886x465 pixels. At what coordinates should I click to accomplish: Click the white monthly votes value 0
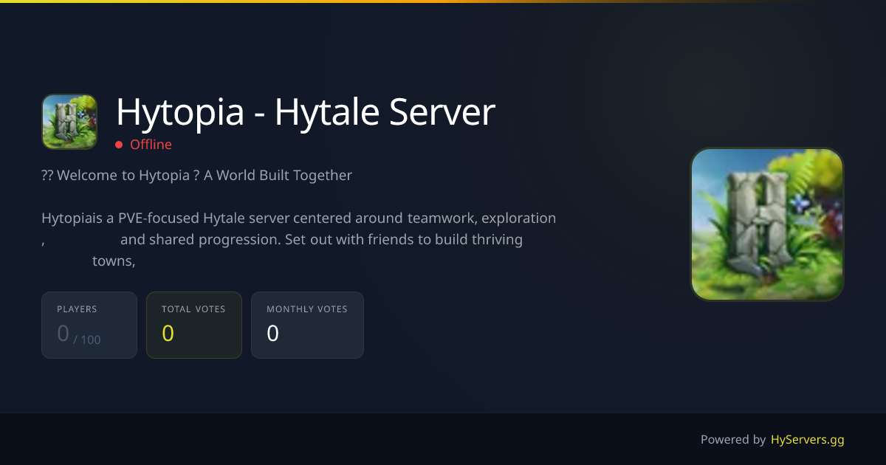click(x=272, y=334)
